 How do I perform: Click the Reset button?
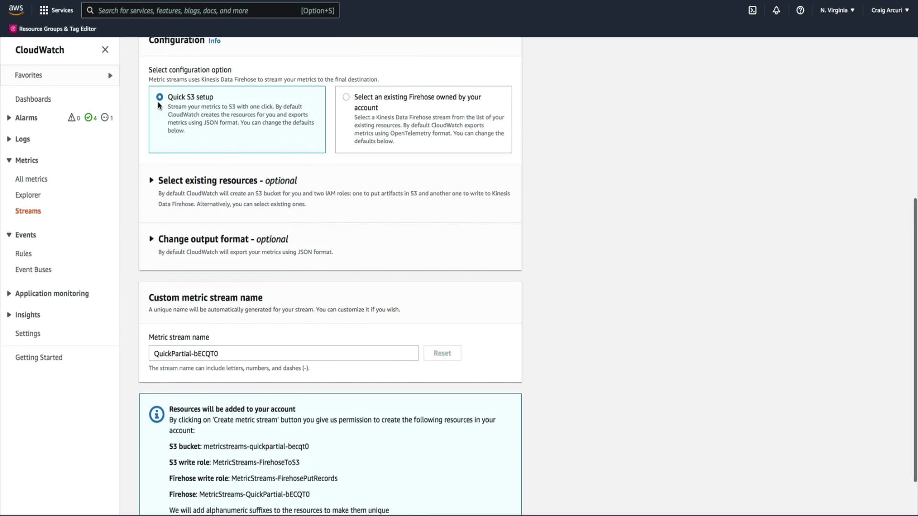coord(442,354)
